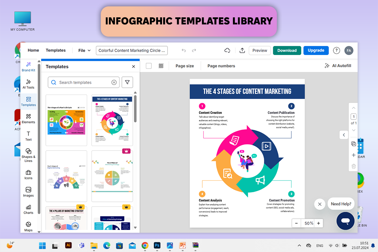Select the Plant's Life Cycle template
The width and height of the screenshot is (378, 252).
tap(66, 120)
